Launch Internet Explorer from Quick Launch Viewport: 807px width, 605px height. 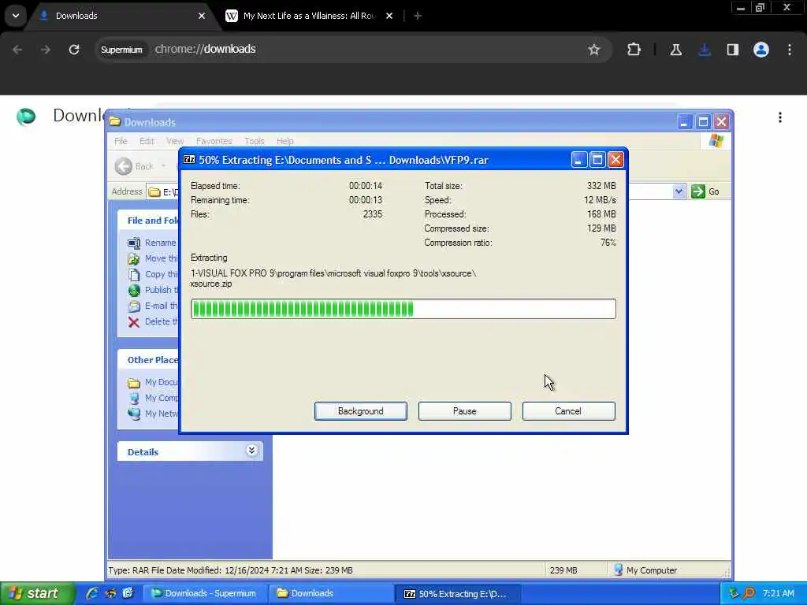pyautogui.click(x=92, y=593)
